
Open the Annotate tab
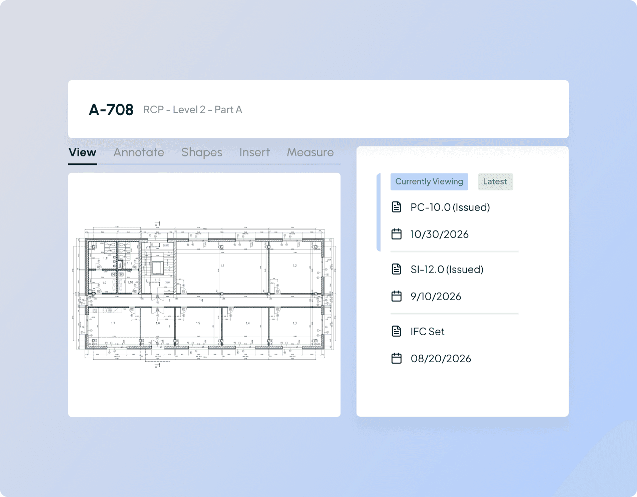tap(139, 152)
